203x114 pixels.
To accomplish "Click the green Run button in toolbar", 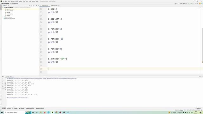I will tap(189, 3).
